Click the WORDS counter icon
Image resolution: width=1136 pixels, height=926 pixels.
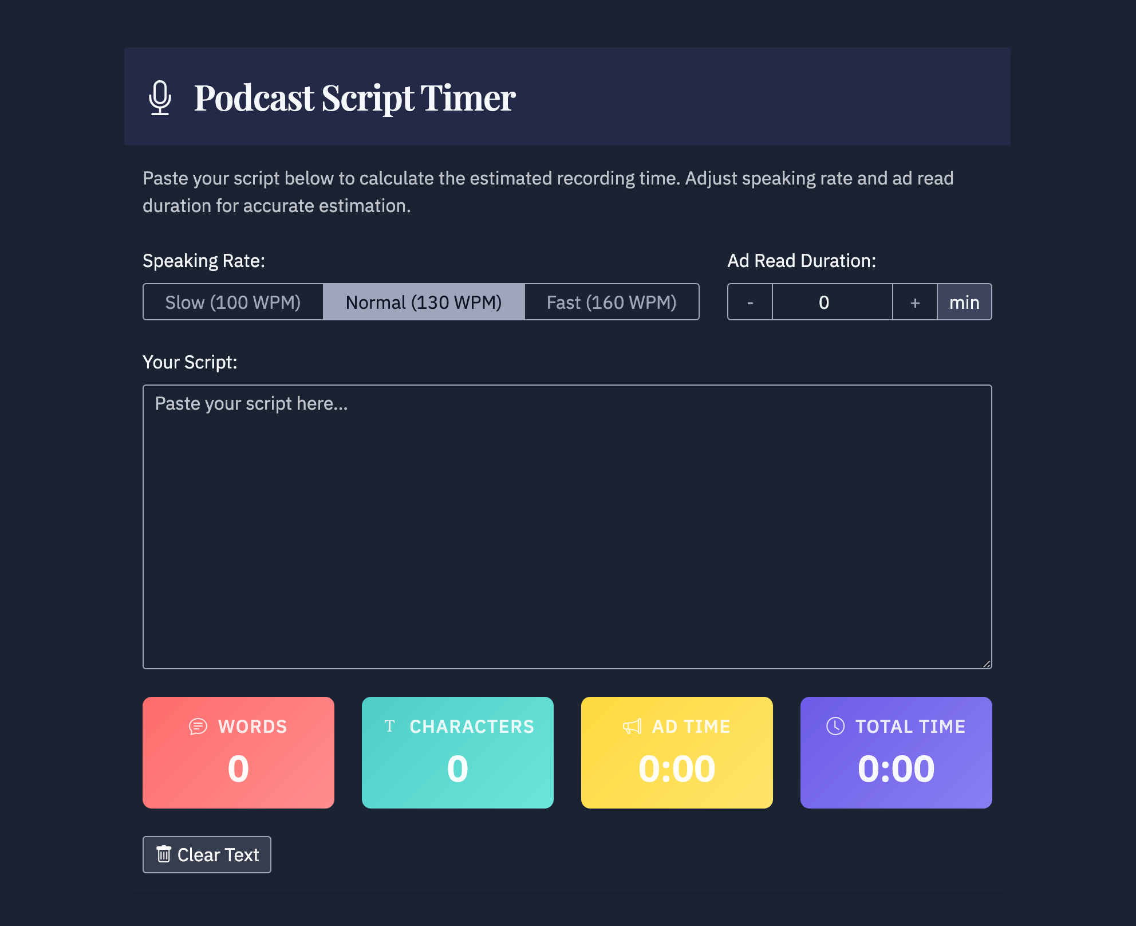(198, 726)
